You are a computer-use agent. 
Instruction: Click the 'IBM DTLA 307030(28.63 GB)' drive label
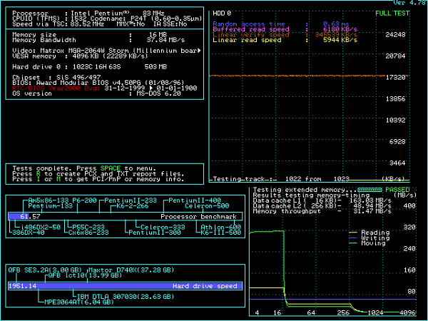click(x=126, y=297)
